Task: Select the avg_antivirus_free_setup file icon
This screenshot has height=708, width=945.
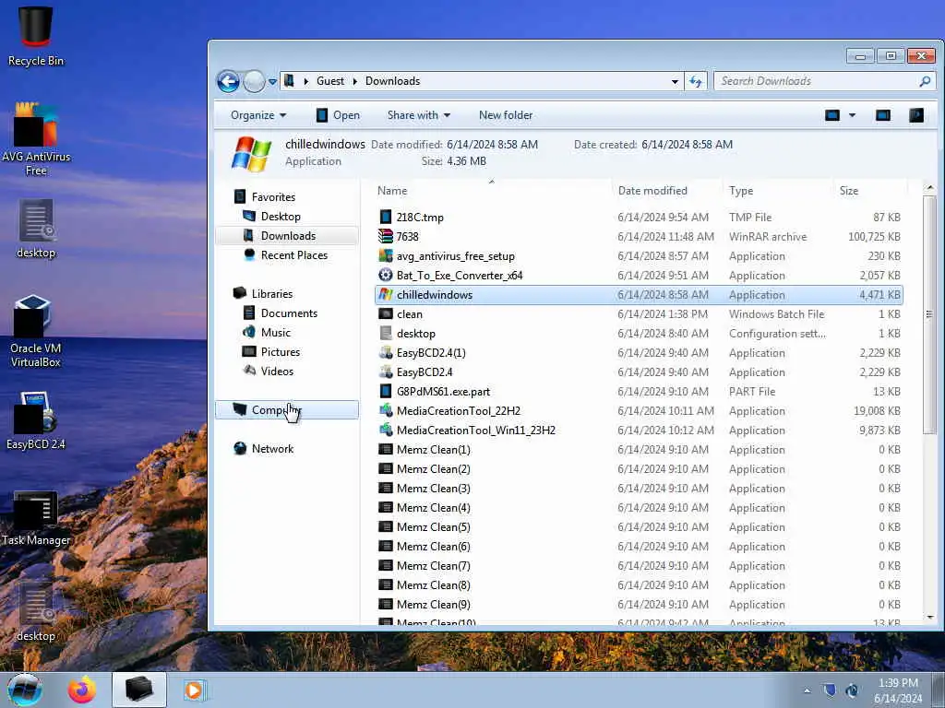Action: (x=386, y=256)
